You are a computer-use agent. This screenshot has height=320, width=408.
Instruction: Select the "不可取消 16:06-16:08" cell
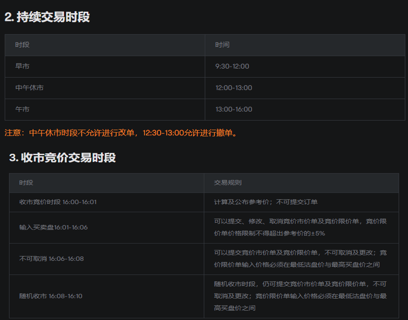coord(51,259)
